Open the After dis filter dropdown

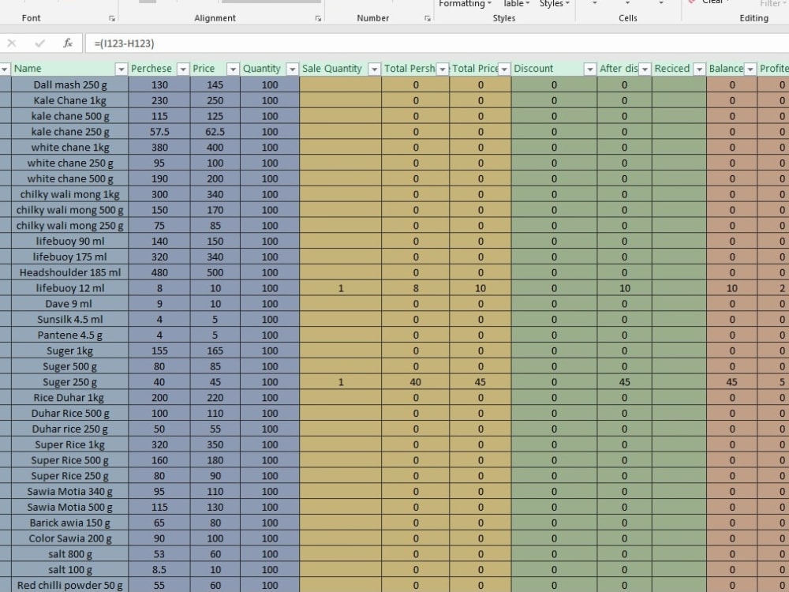coord(645,69)
